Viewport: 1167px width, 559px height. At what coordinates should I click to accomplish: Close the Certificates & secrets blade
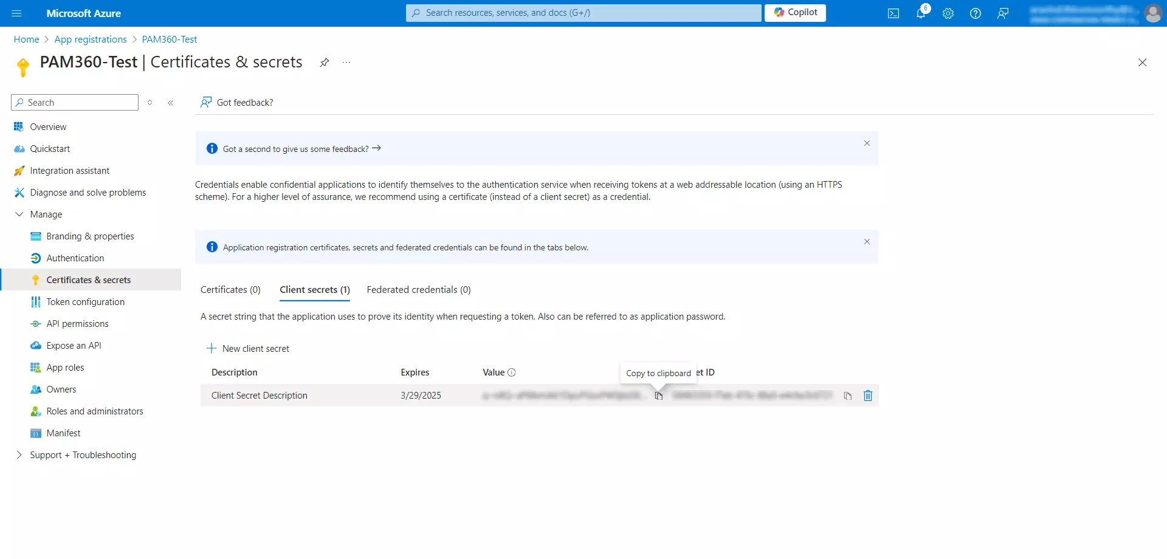pos(1143,62)
